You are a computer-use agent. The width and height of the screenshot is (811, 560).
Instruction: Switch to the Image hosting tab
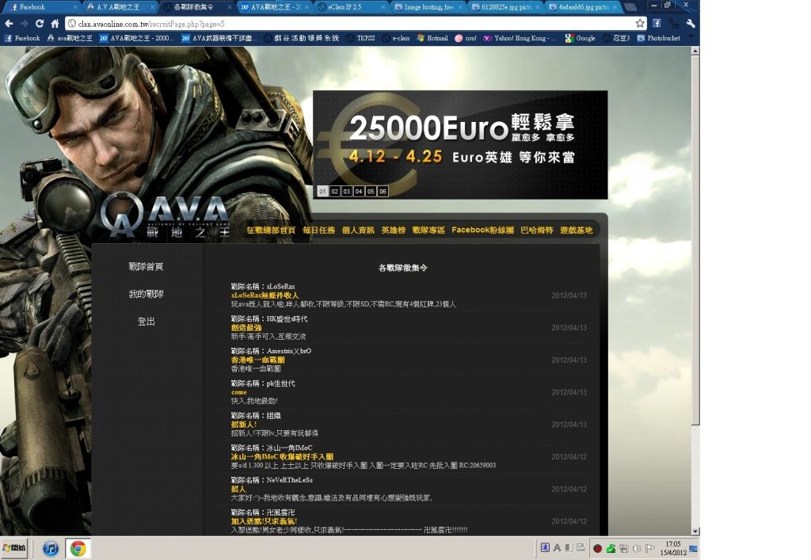tap(428, 6)
